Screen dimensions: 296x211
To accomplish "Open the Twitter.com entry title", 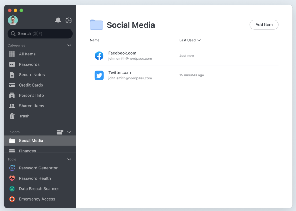I will 119,73.
